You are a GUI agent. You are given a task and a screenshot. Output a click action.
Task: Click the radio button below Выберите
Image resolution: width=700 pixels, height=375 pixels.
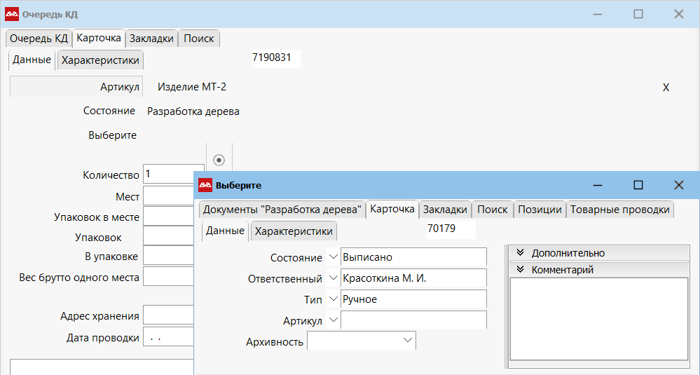coord(219,160)
